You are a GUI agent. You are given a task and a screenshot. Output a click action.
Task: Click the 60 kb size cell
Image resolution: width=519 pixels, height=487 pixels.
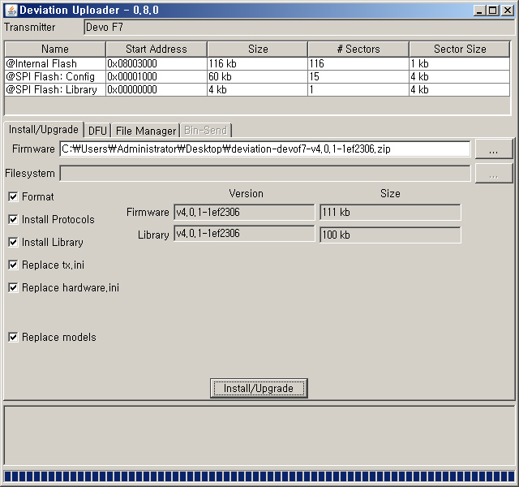coord(258,76)
